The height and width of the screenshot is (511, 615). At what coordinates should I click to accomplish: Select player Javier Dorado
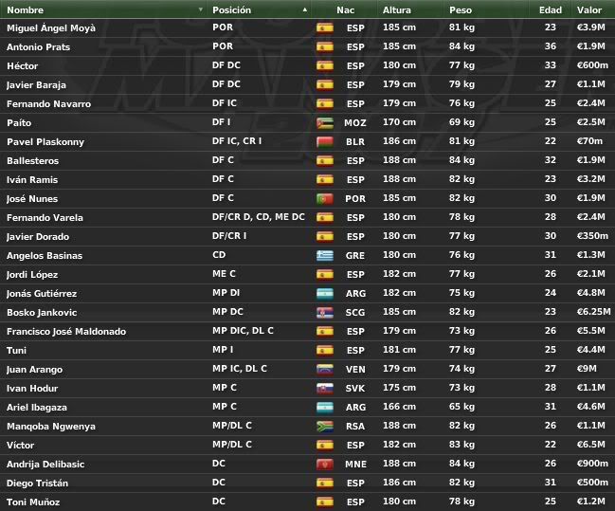pyautogui.click(x=38, y=237)
